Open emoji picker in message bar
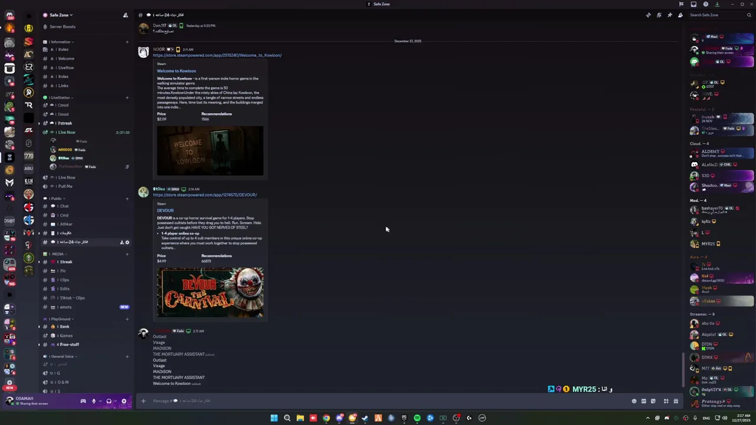756x425 pixels. pos(634,401)
